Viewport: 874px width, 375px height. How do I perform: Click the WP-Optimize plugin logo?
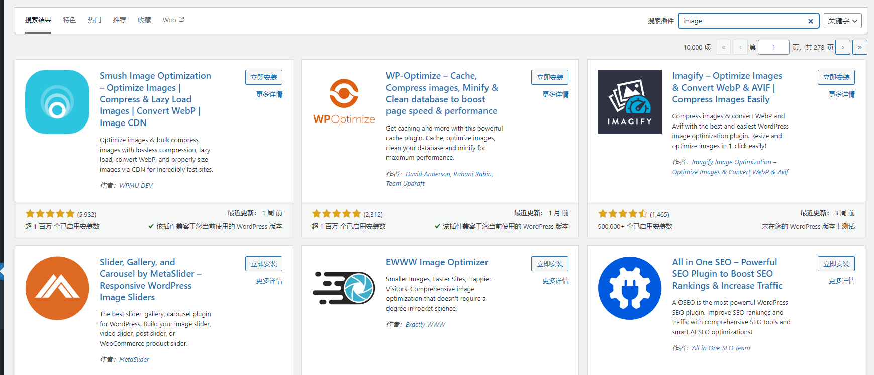point(344,102)
